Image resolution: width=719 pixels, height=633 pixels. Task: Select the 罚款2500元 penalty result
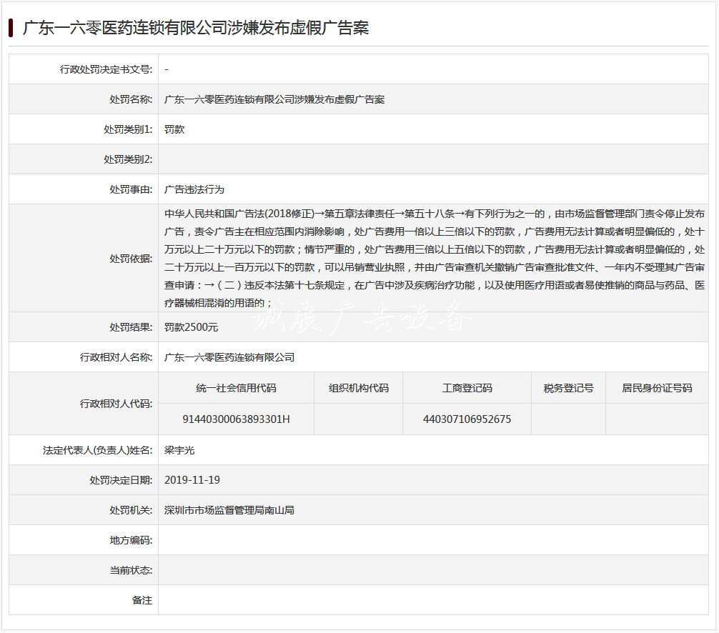192,327
